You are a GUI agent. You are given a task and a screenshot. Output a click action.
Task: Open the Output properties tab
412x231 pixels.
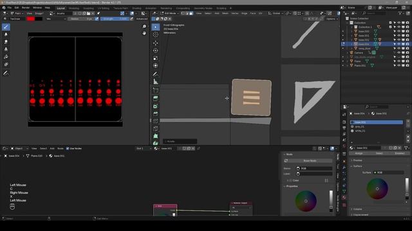344,128
